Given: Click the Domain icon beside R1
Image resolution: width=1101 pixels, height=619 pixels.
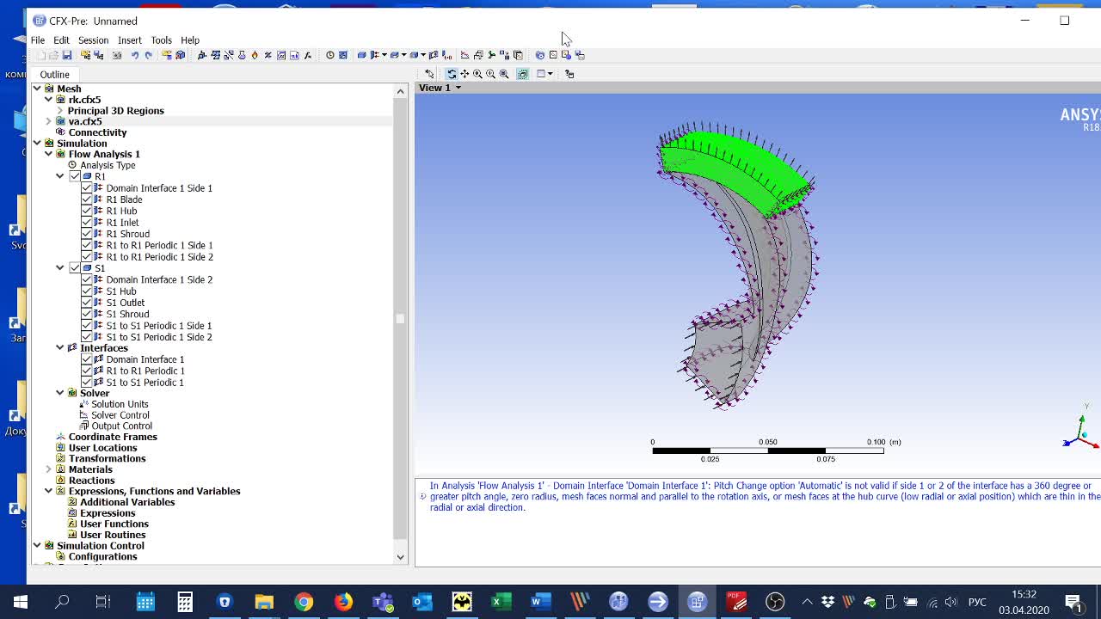Looking at the screenshot, I should click(x=88, y=176).
